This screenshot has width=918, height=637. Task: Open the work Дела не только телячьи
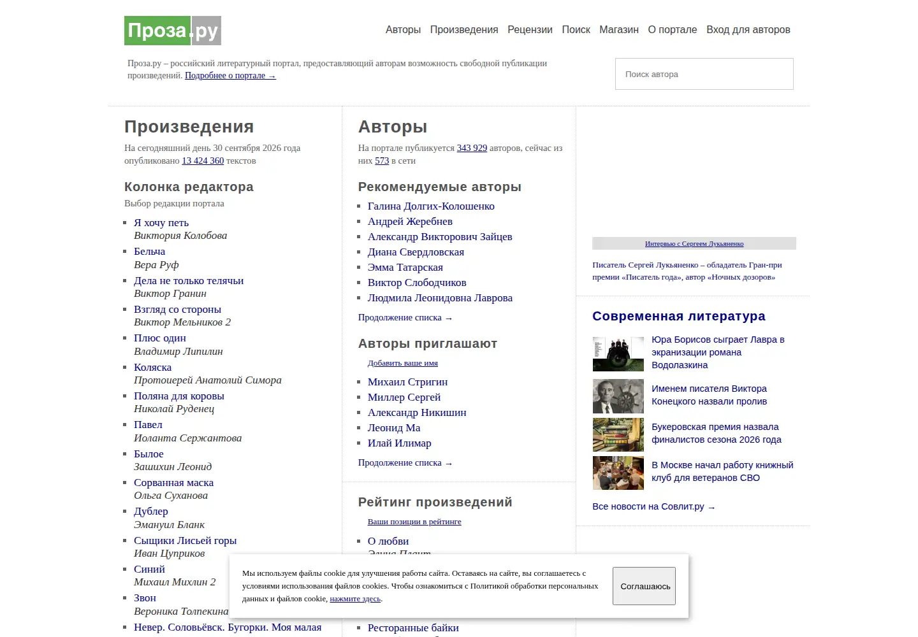[189, 280]
